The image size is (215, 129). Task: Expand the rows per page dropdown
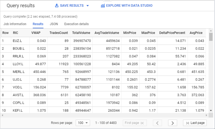click(83, 123)
